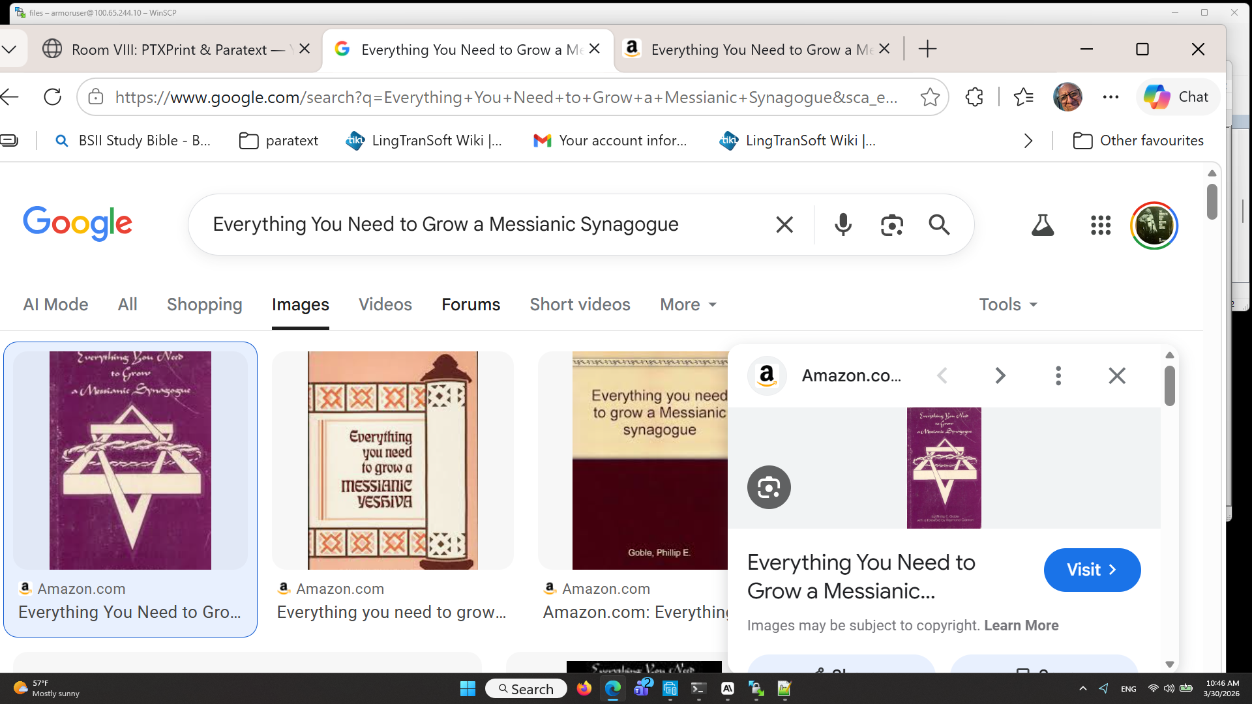
Task: Open the Google apps grid
Action: [x=1101, y=226]
